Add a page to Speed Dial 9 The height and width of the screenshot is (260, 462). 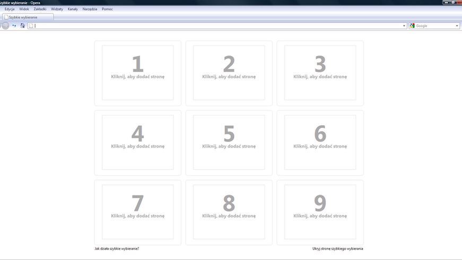(x=320, y=212)
